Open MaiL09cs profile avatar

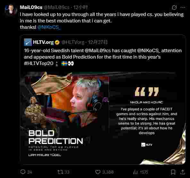(x=11, y=10)
